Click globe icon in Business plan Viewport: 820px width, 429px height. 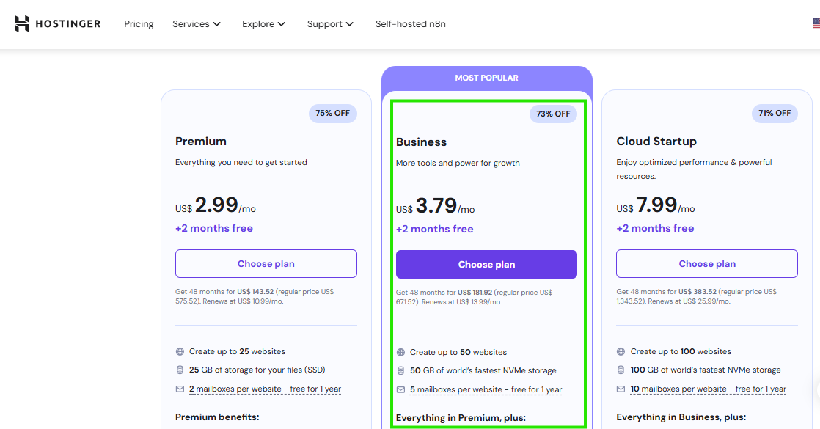(400, 352)
